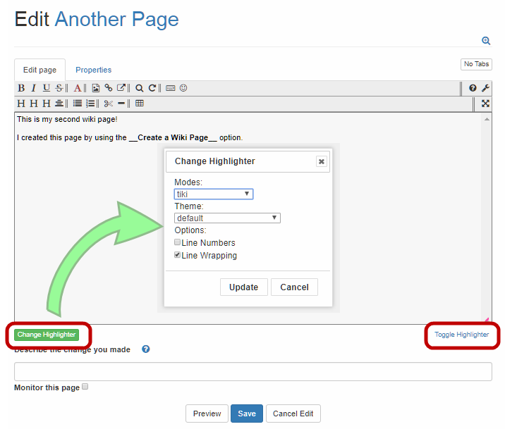Click the italic formatting icon
The width and height of the screenshot is (505, 429).
[33, 88]
